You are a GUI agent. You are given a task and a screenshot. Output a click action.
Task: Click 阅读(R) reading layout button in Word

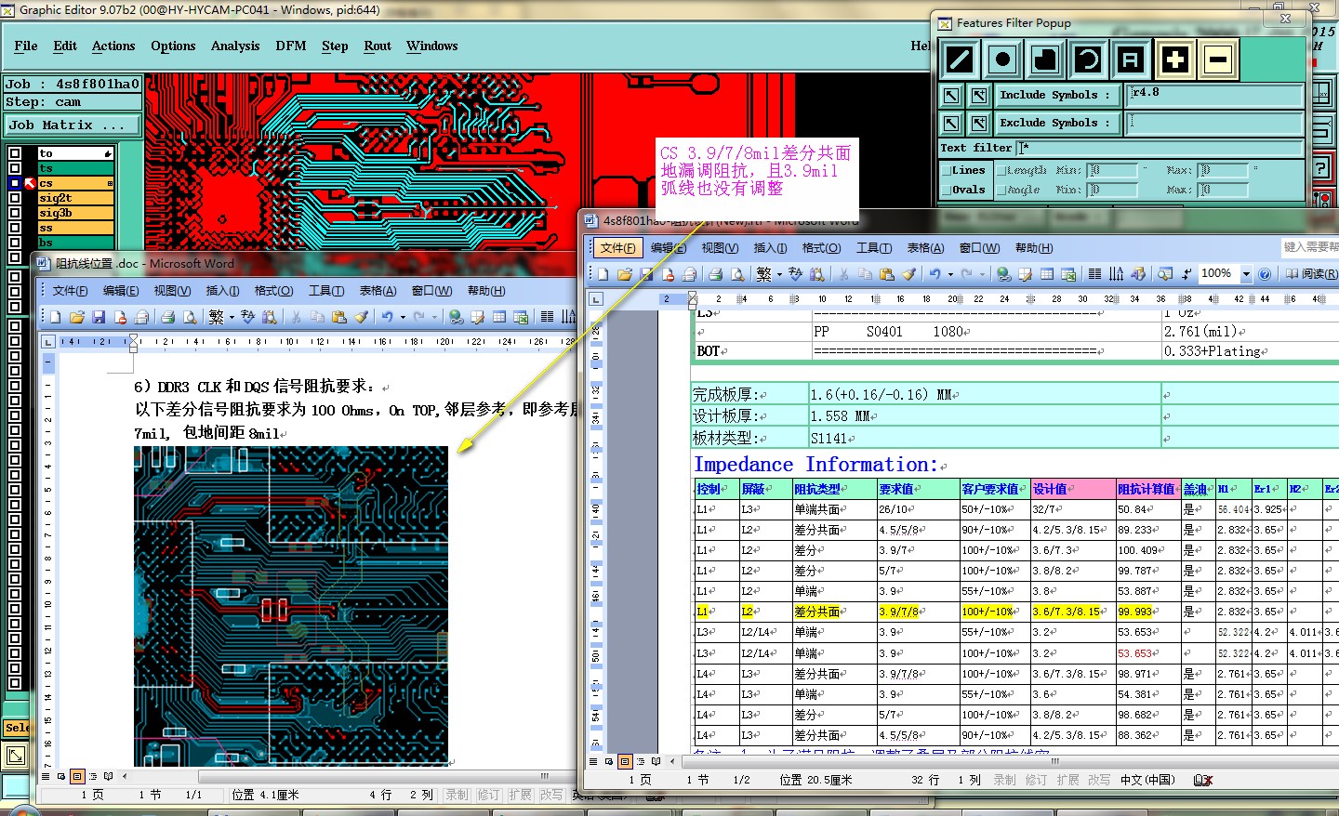click(1311, 274)
